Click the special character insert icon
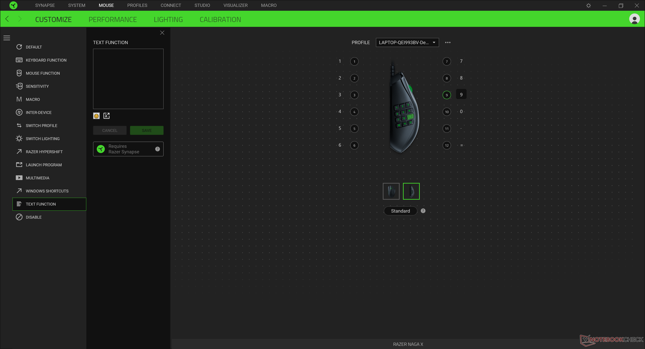 pyautogui.click(x=106, y=116)
